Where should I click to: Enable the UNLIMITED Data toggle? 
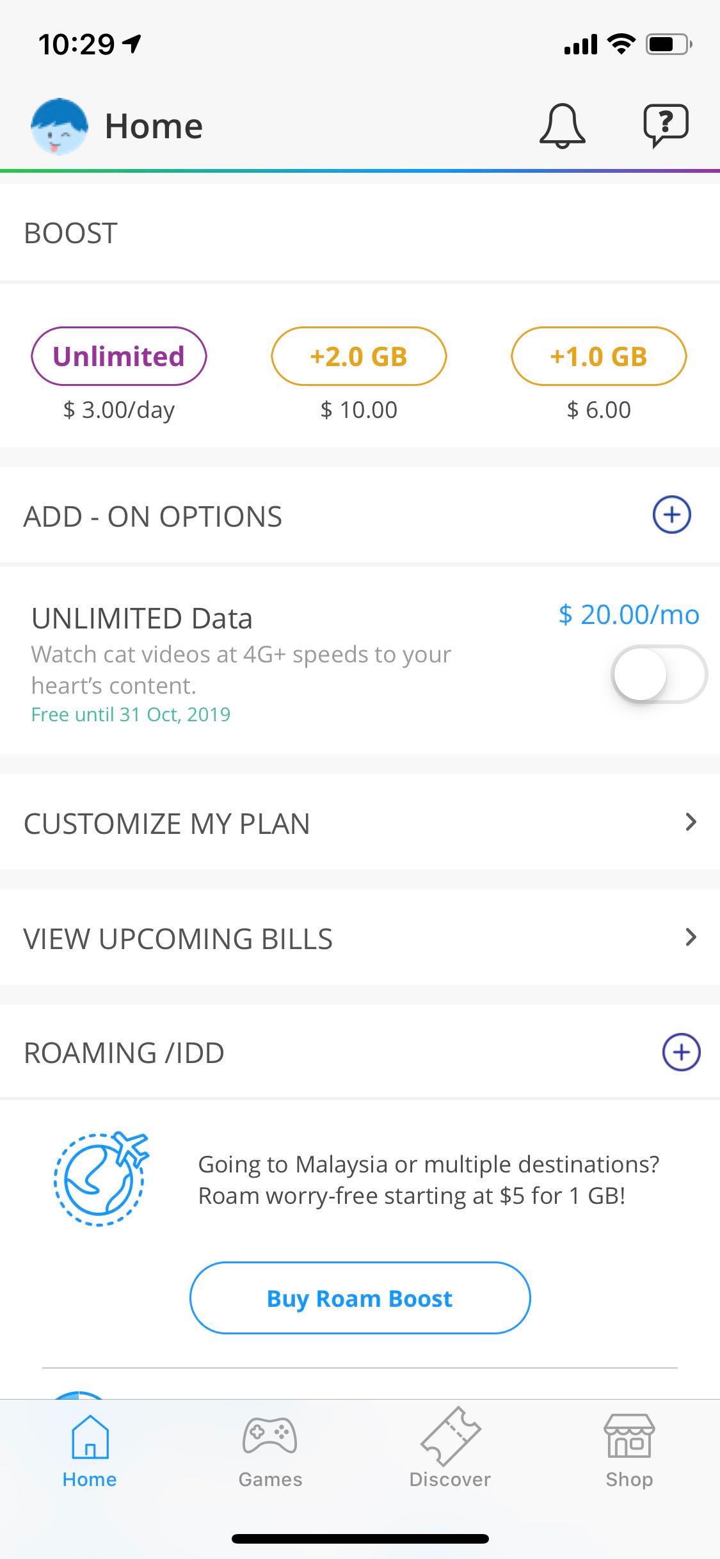coord(659,675)
